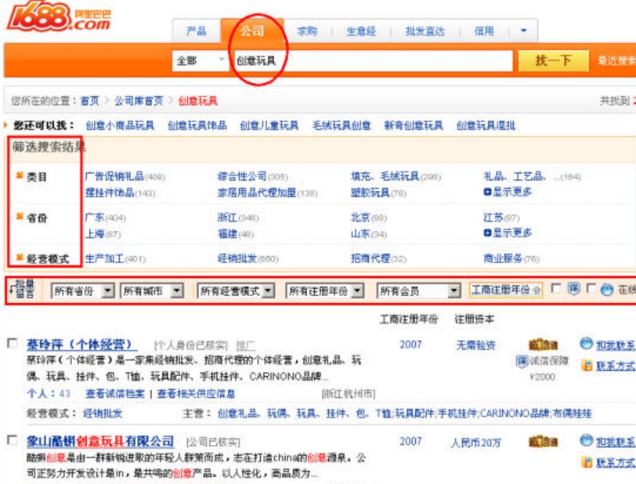Expand 显示更多 in 类目 section
Viewport: 636px width, 484px height.
click(508, 192)
